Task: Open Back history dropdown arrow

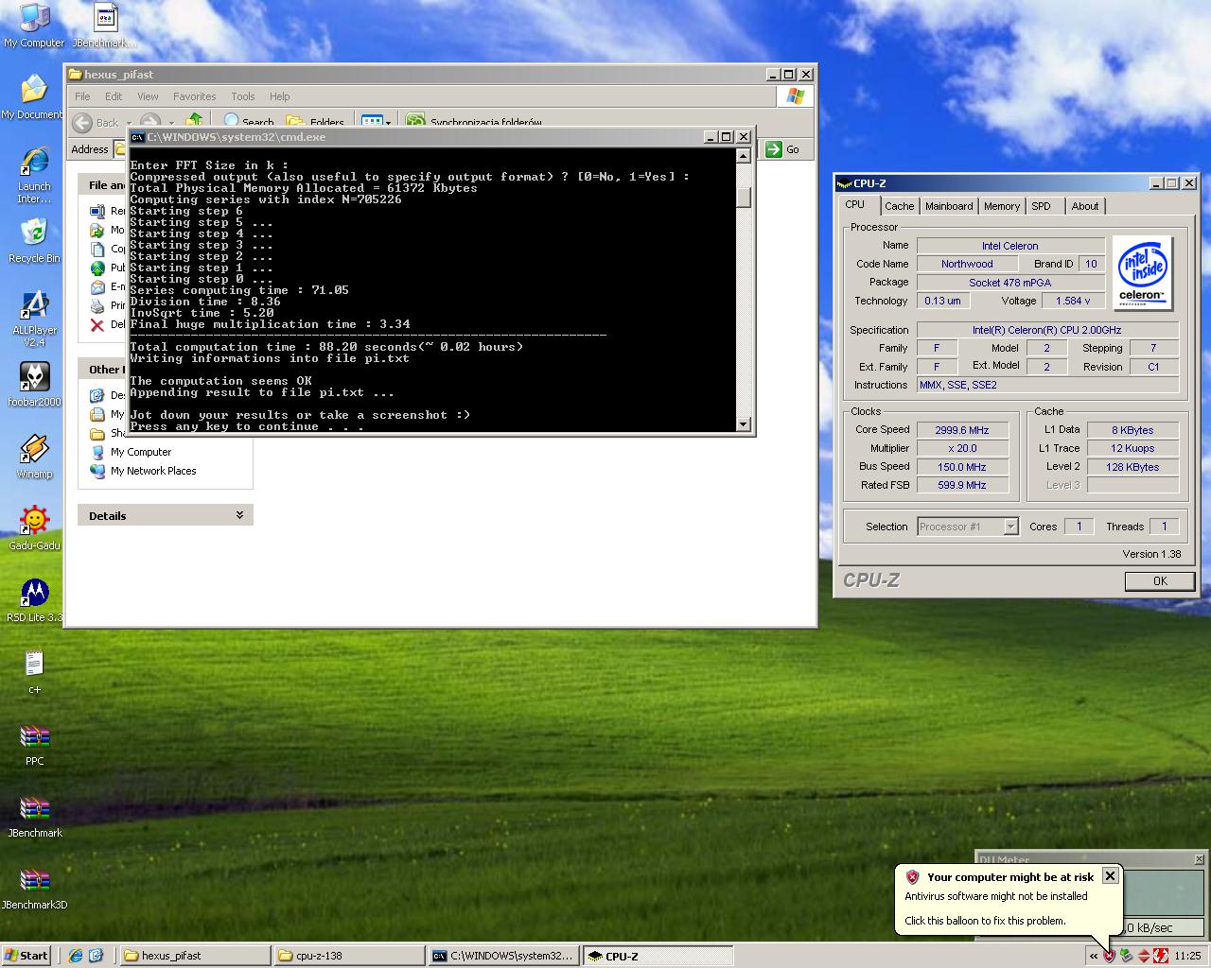Action: pyautogui.click(x=131, y=123)
